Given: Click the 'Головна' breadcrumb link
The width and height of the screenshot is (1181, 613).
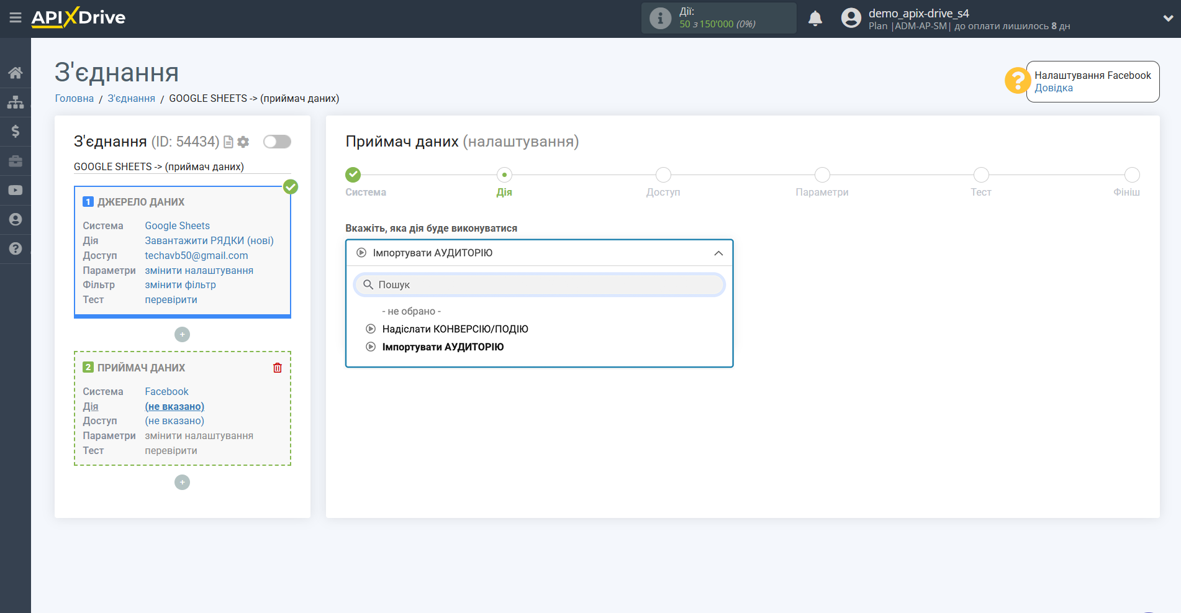Looking at the screenshot, I should tap(75, 98).
